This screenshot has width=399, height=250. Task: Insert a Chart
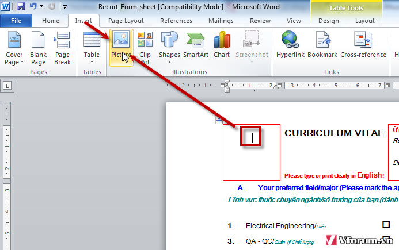pyautogui.click(x=222, y=44)
